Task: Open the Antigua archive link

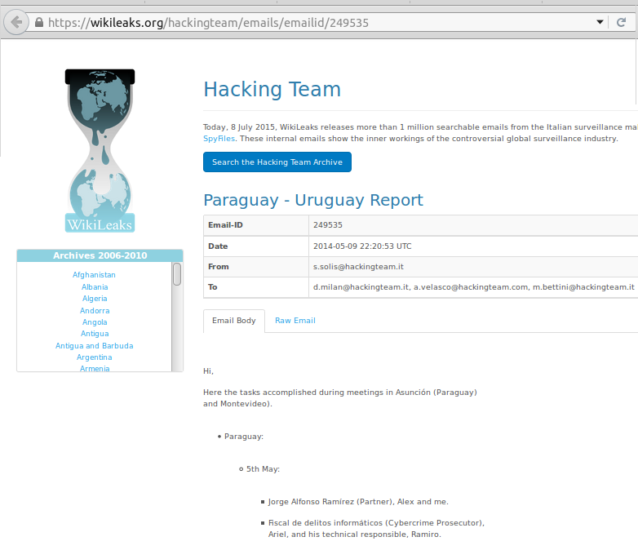Action: coord(95,334)
